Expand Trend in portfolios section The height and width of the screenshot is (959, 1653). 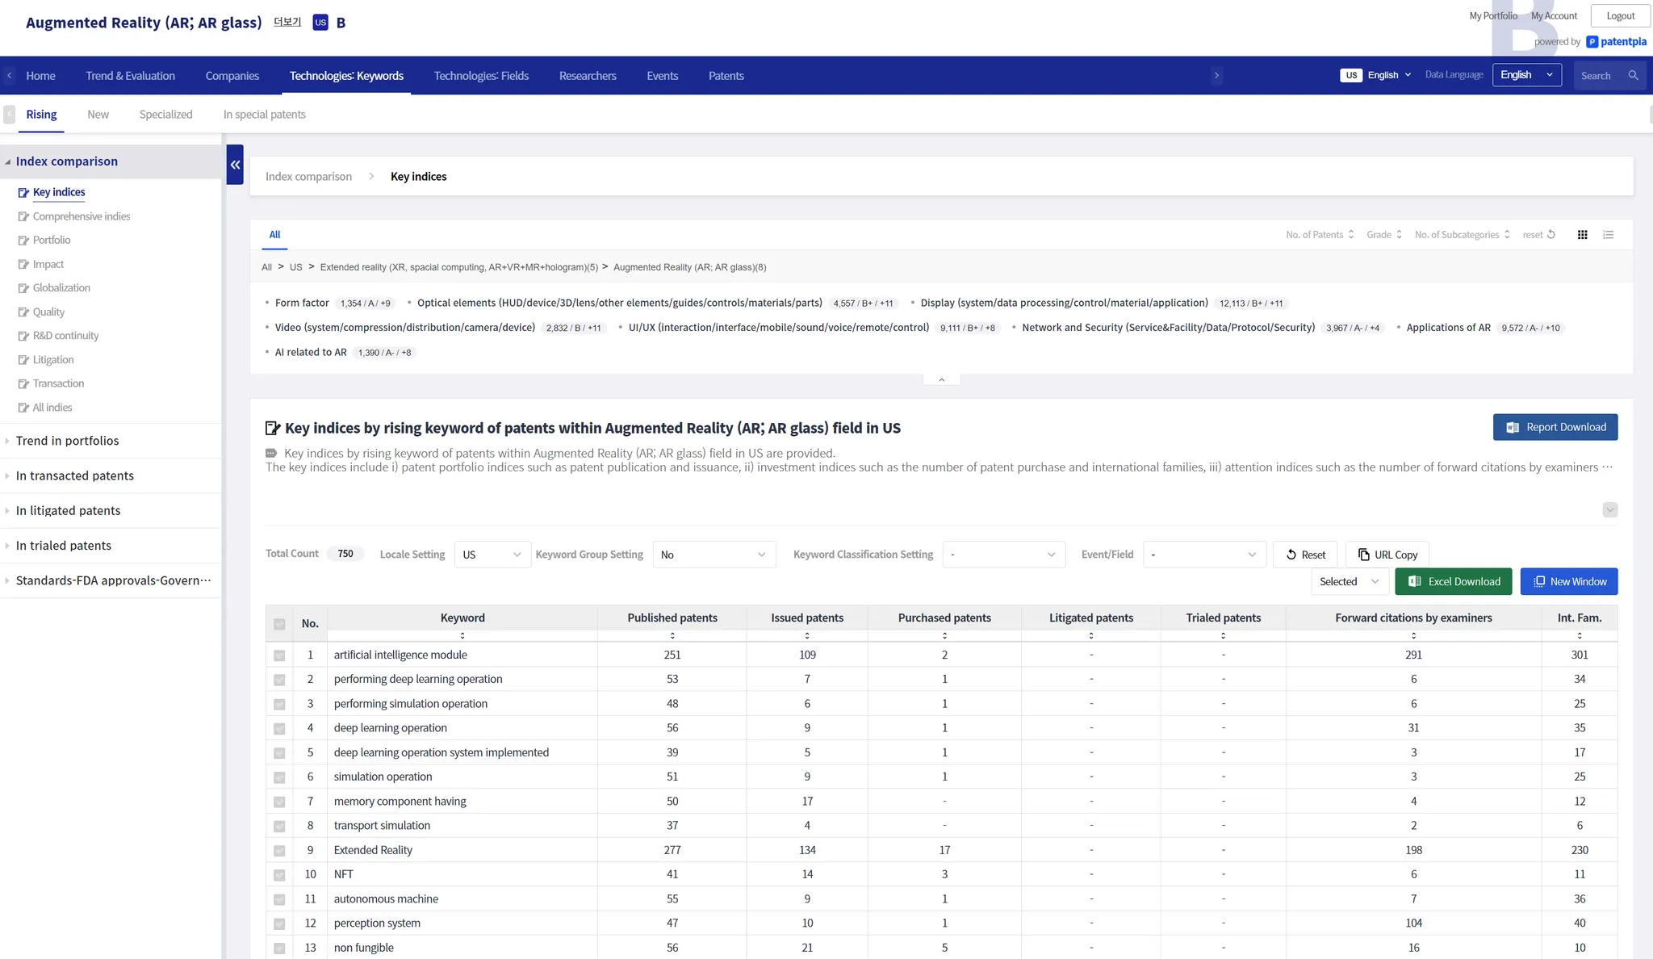(x=67, y=441)
